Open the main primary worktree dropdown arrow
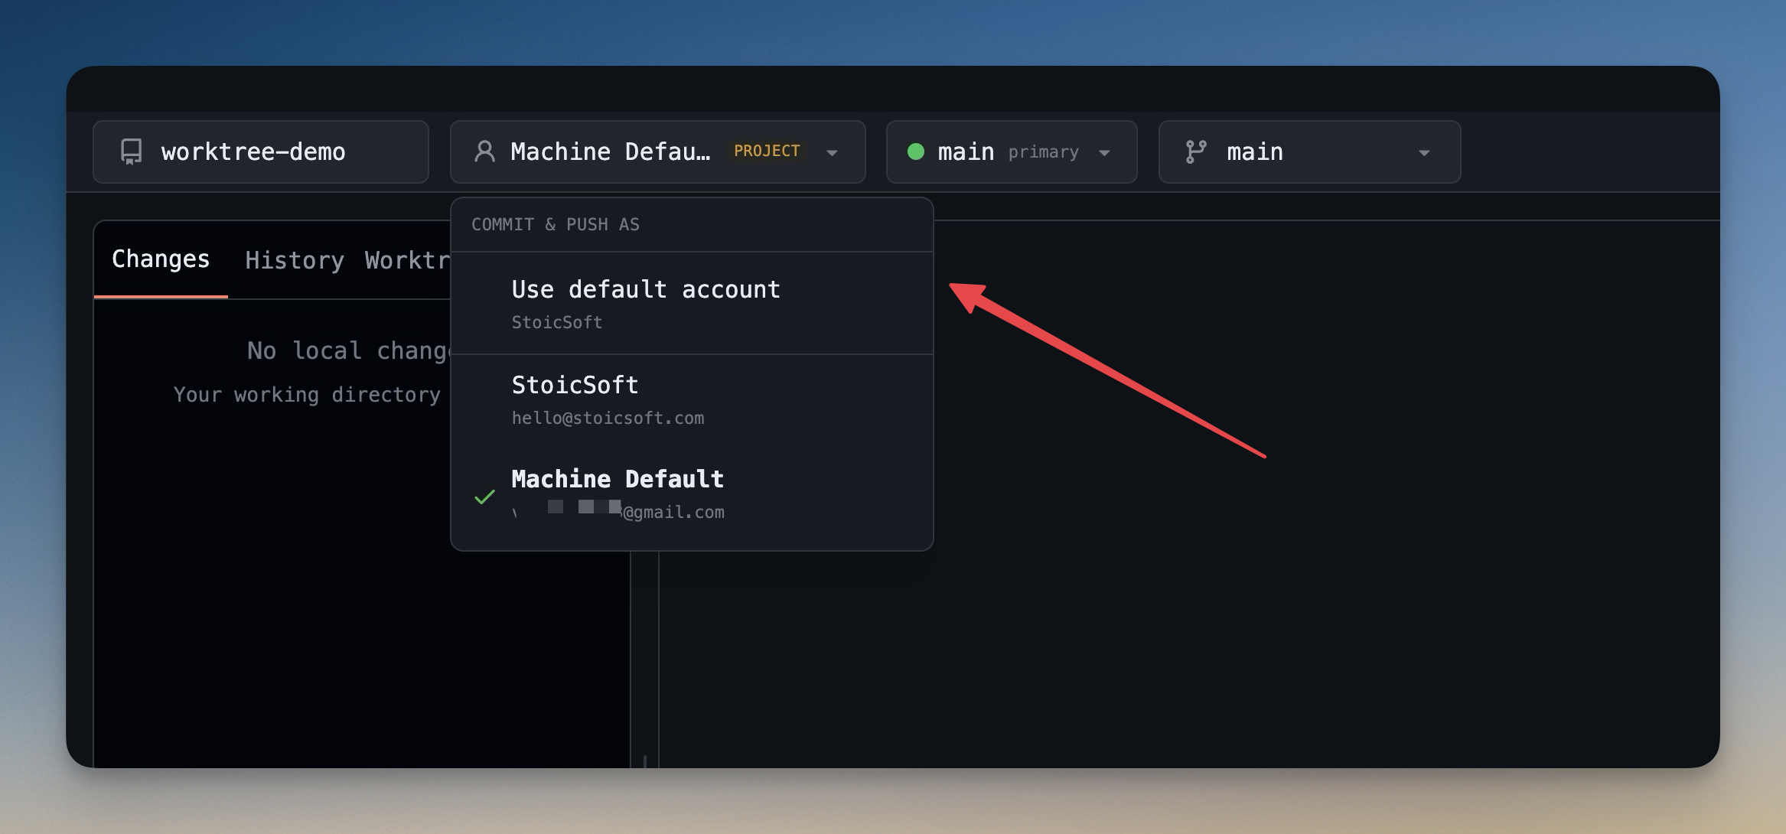The image size is (1786, 834). click(1104, 152)
